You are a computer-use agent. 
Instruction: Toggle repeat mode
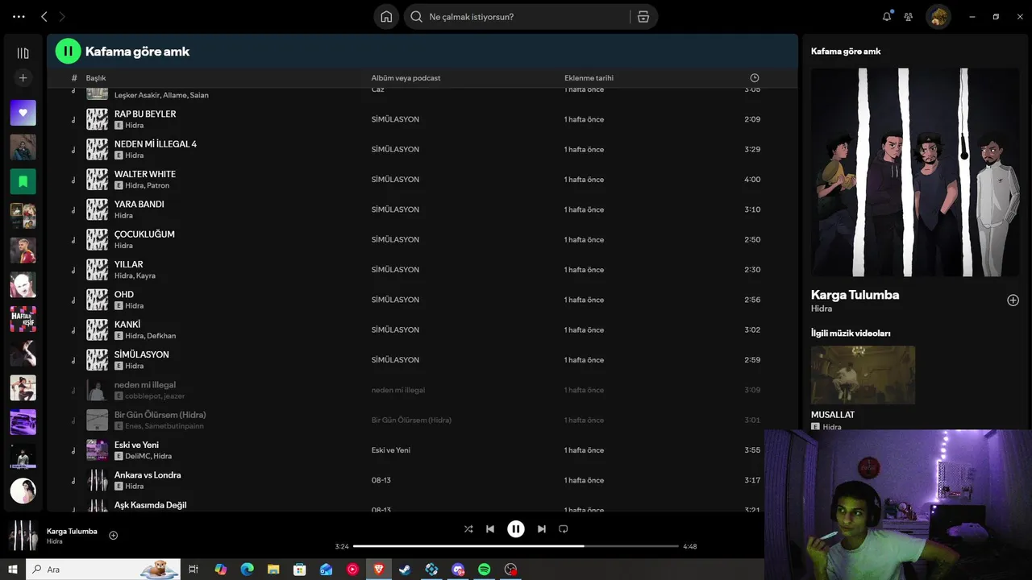coord(564,529)
